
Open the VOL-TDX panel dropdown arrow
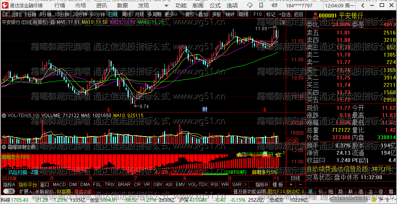tap(4, 116)
